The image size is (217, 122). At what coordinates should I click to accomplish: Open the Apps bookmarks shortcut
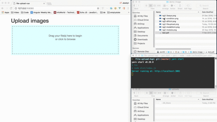coord(5,13)
